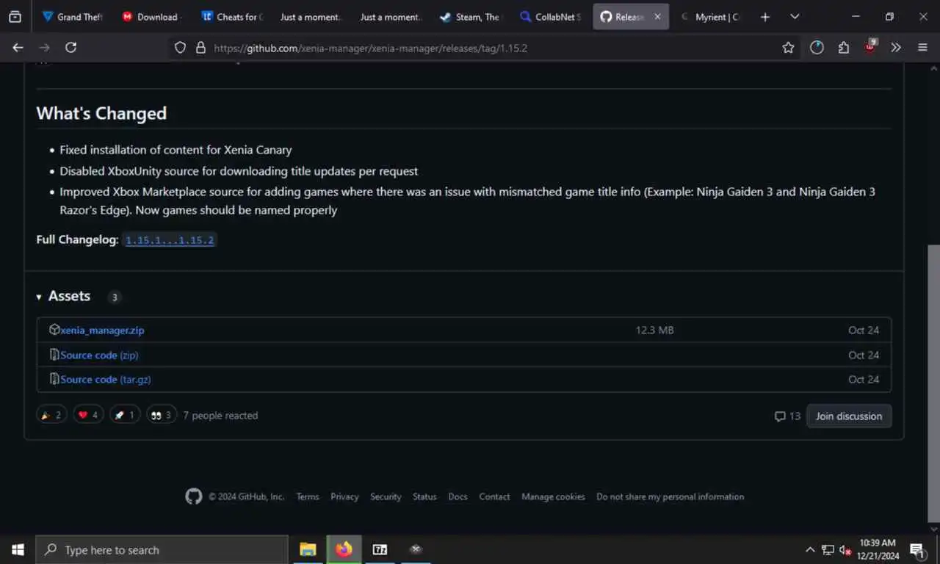Viewport: 940px width, 564px height.
Task: Click the page vertical scrollbar thumb
Action: tap(933, 382)
